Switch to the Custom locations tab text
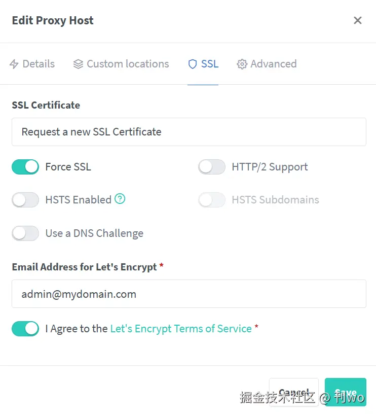Viewport: 376px width, 416px height. (128, 64)
